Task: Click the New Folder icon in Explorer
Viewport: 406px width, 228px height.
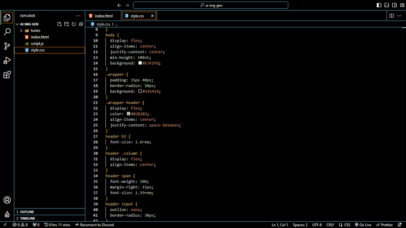Action: tap(66, 24)
